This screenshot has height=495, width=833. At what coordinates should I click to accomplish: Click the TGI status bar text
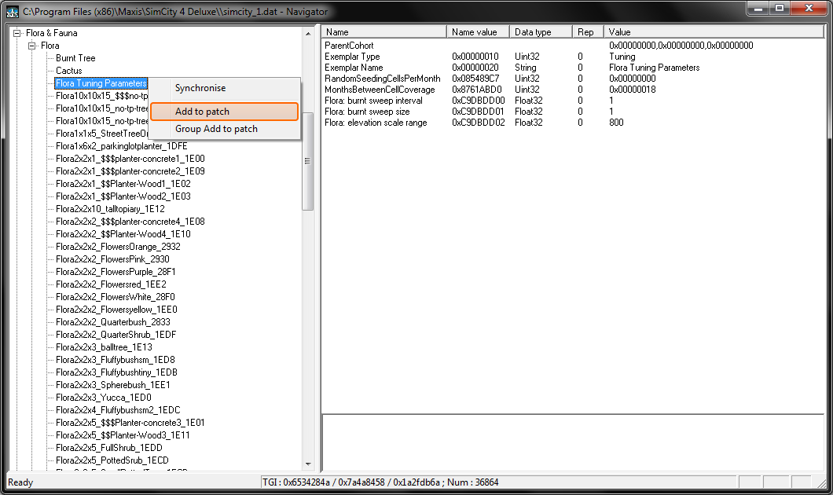point(380,482)
